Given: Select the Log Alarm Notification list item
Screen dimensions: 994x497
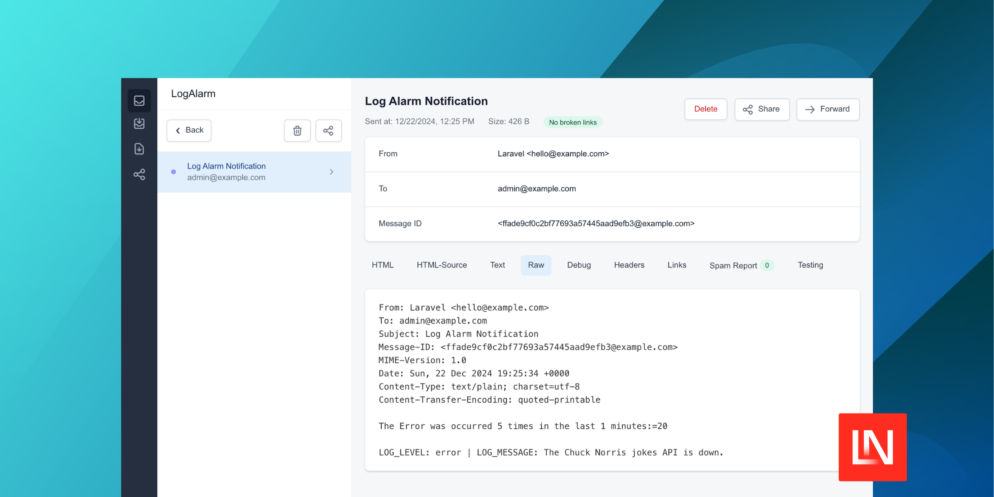Looking at the screenshot, I should click(x=254, y=172).
